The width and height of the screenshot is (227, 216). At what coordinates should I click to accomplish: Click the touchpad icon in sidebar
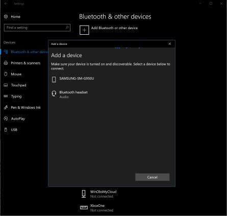click(x=6, y=85)
